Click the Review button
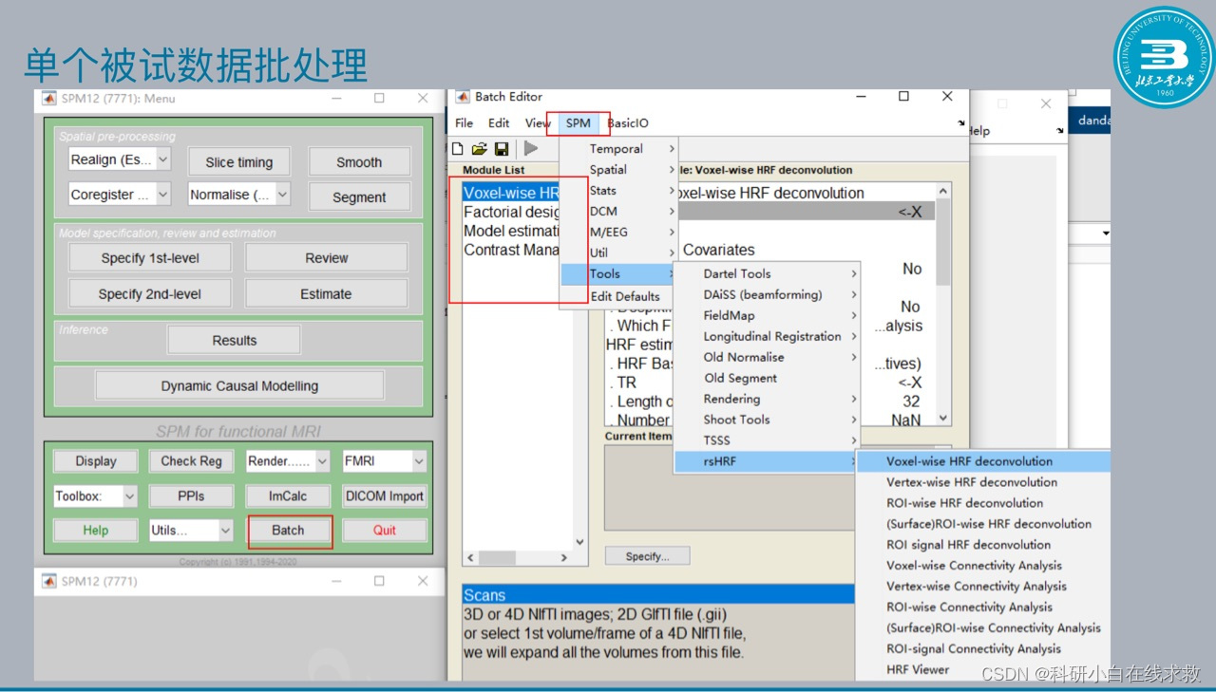Viewport: 1216px width, 692px height. pos(327,258)
